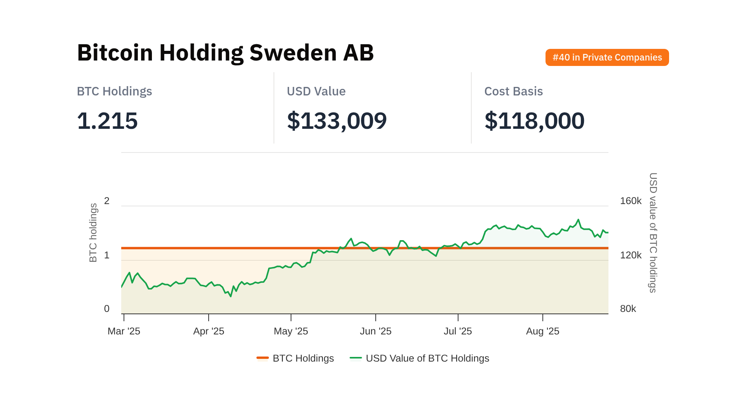Click the Jun '25 x-axis label
Viewport: 746px width, 419px height.
click(375, 331)
